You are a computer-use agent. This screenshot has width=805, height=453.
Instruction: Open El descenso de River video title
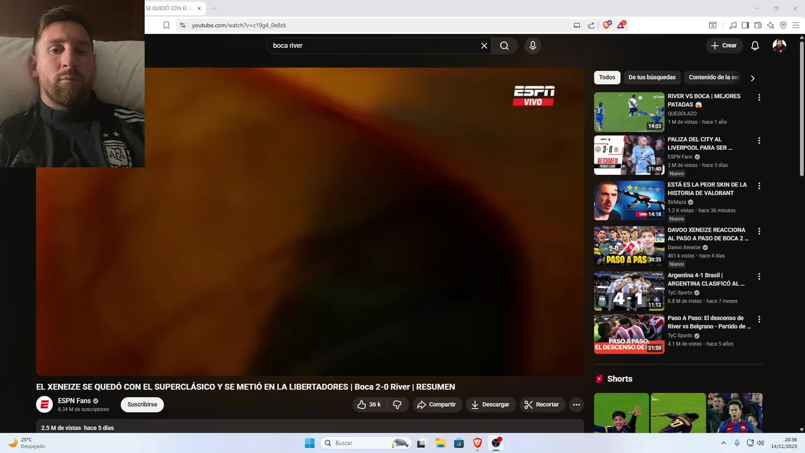pyautogui.click(x=709, y=322)
